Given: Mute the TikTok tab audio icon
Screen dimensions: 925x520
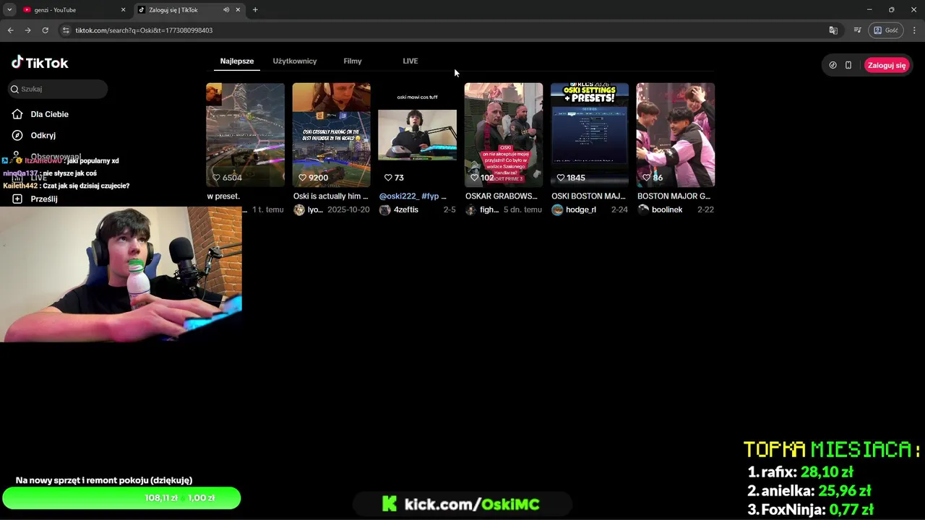Looking at the screenshot, I should 226,10.
